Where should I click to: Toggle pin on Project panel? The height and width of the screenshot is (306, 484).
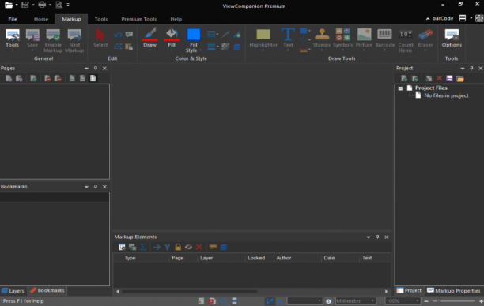point(471,68)
